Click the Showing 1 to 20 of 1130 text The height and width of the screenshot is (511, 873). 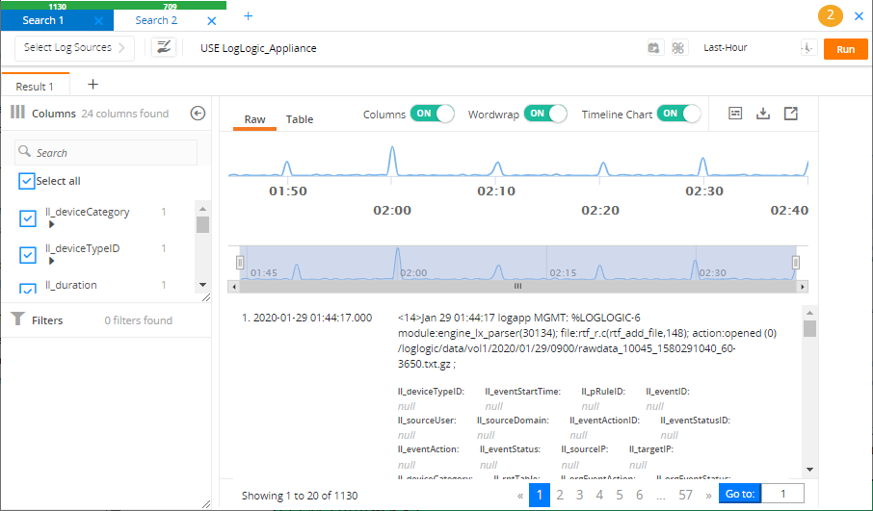(300, 496)
